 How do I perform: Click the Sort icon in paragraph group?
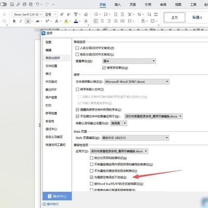[x=149, y=15]
